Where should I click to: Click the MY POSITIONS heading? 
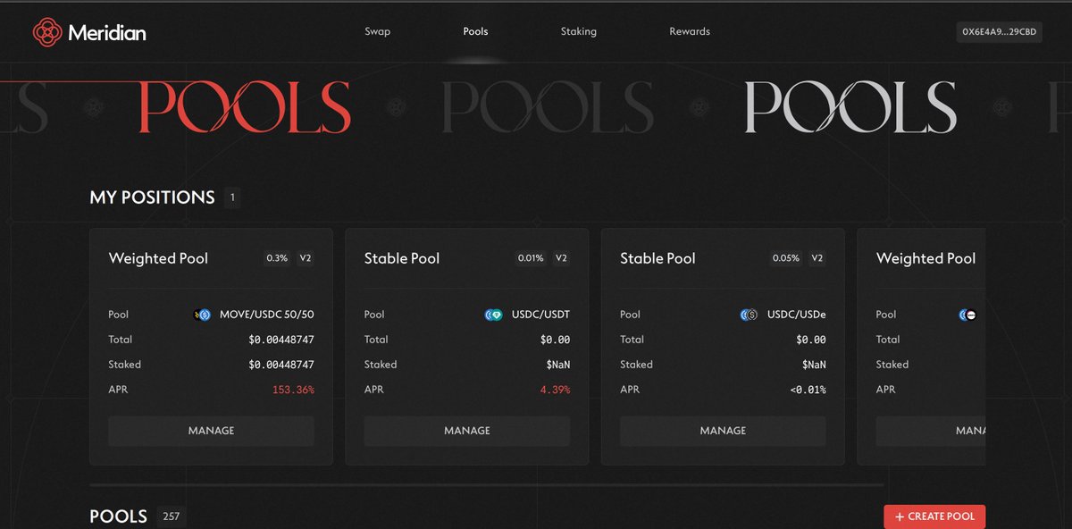[x=153, y=197]
